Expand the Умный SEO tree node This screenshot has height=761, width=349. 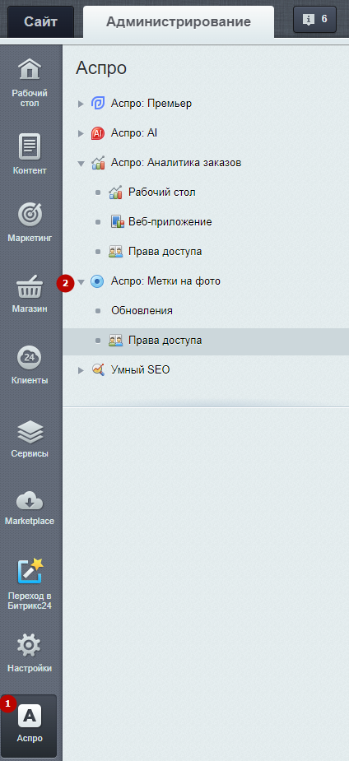pyautogui.click(x=81, y=370)
